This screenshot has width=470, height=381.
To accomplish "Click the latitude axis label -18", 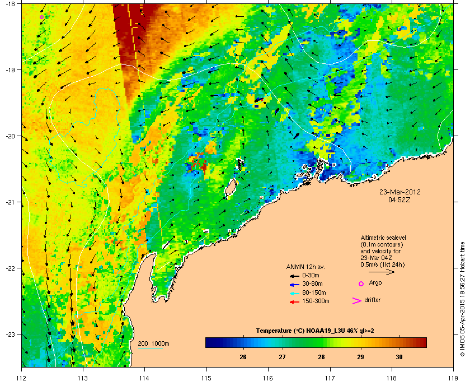I will (10, 3).
